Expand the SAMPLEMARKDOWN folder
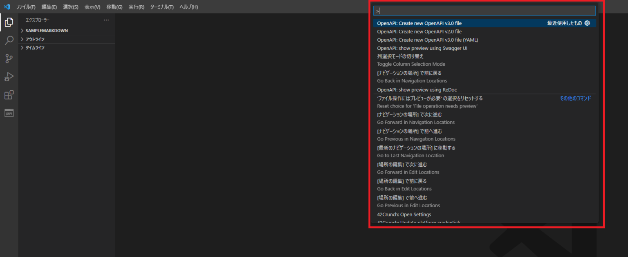This screenshot has height=257, width=628. 47,30
